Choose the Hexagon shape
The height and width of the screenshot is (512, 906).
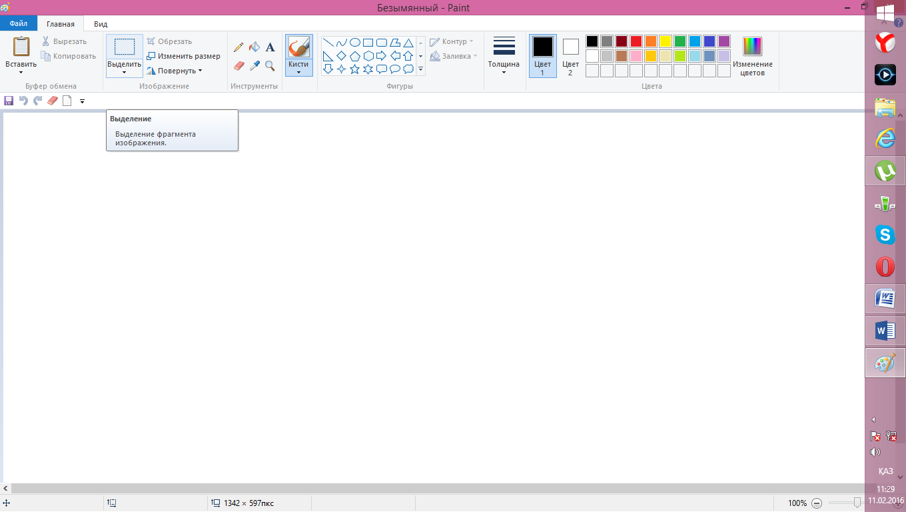click(x=368, y=56)
